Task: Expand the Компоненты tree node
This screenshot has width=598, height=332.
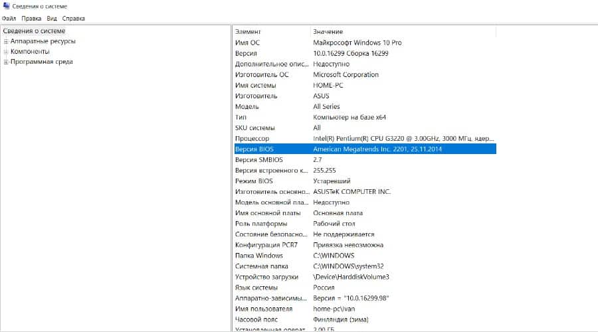Action: (x=6, y=52)
